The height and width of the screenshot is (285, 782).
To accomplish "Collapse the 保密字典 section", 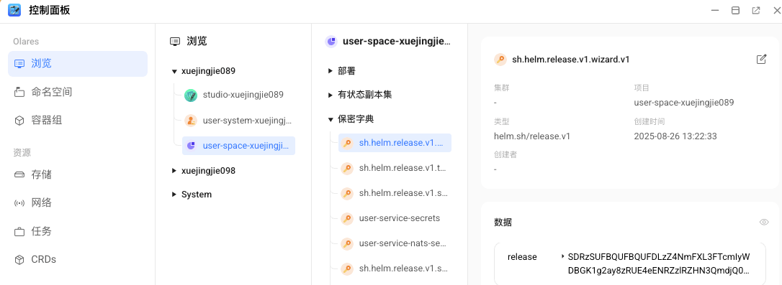I will [x=331, y=119].
